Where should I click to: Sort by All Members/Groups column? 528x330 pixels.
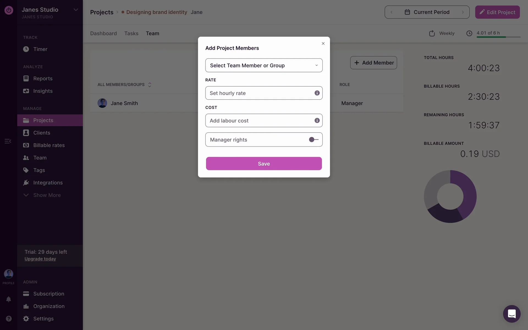(150, 85)
